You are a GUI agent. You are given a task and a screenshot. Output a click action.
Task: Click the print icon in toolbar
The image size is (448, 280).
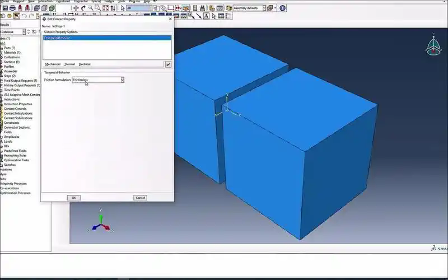13,8
